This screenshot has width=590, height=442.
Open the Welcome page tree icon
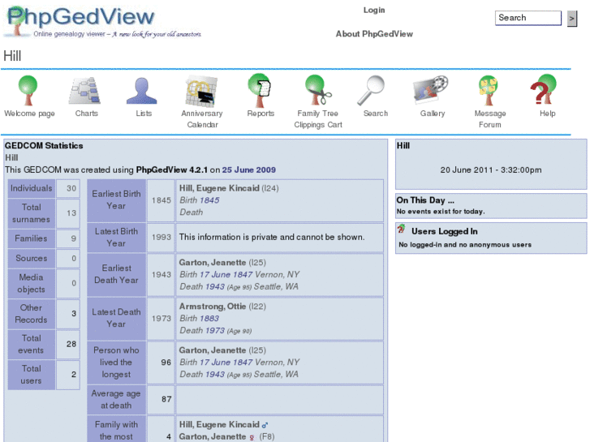28,90
